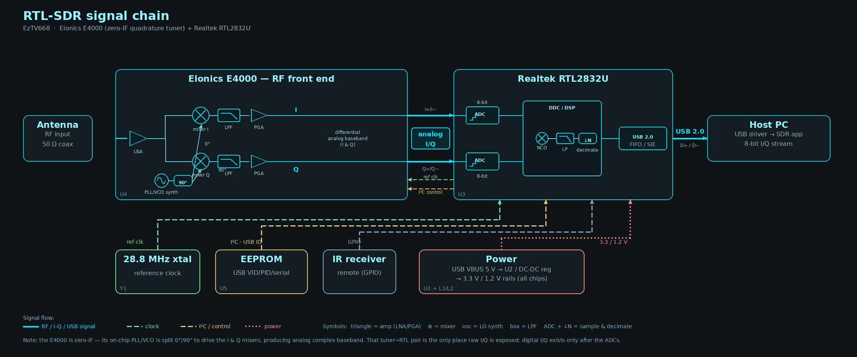Screen dimensions: 857x357
Task: Click the Q+/Q− signal label
Action: (x=430, y=169)
